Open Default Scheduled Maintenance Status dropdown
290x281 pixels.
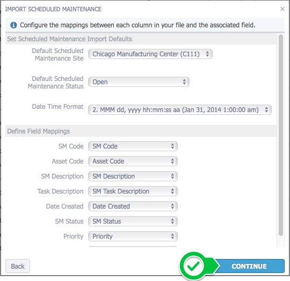pos(139,82)
